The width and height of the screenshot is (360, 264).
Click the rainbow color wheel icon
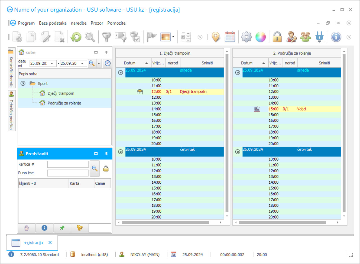[261, 37]
